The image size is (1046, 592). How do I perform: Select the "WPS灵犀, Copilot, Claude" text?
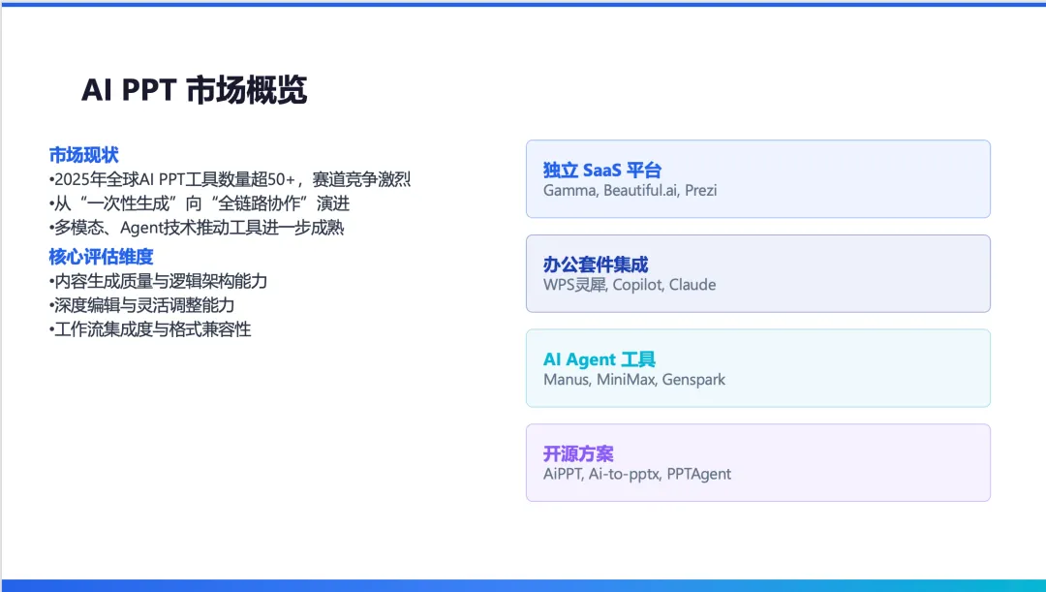[630, 285]
